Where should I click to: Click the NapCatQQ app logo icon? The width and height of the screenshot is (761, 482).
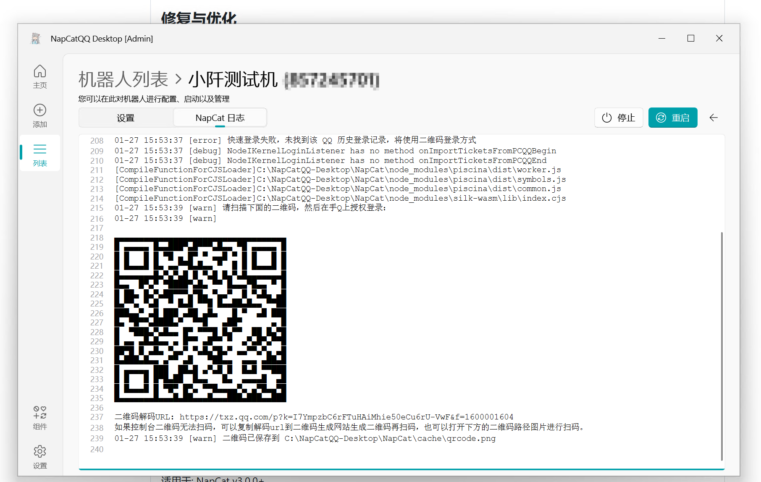(36, 39)
